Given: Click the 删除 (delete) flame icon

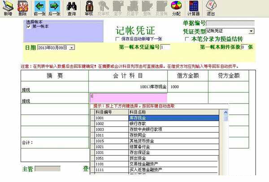Looking at the screenshot, I should [x=22, y=8].
